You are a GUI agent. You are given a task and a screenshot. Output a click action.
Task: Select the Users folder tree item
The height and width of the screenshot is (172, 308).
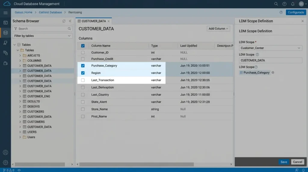(31, 137)
